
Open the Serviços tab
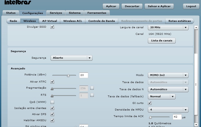coord(56,13)
